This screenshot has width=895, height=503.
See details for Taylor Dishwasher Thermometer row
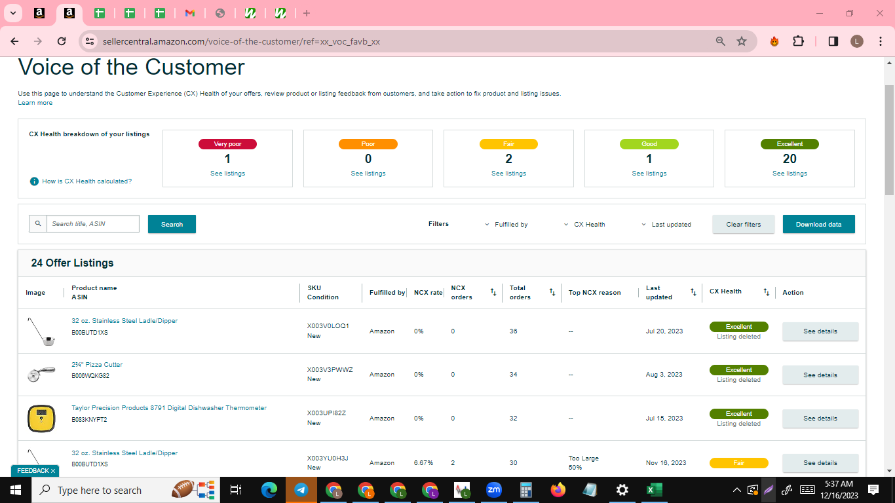(820, 419)
